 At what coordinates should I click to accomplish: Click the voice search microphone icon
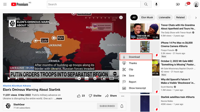tap(156, 4)
